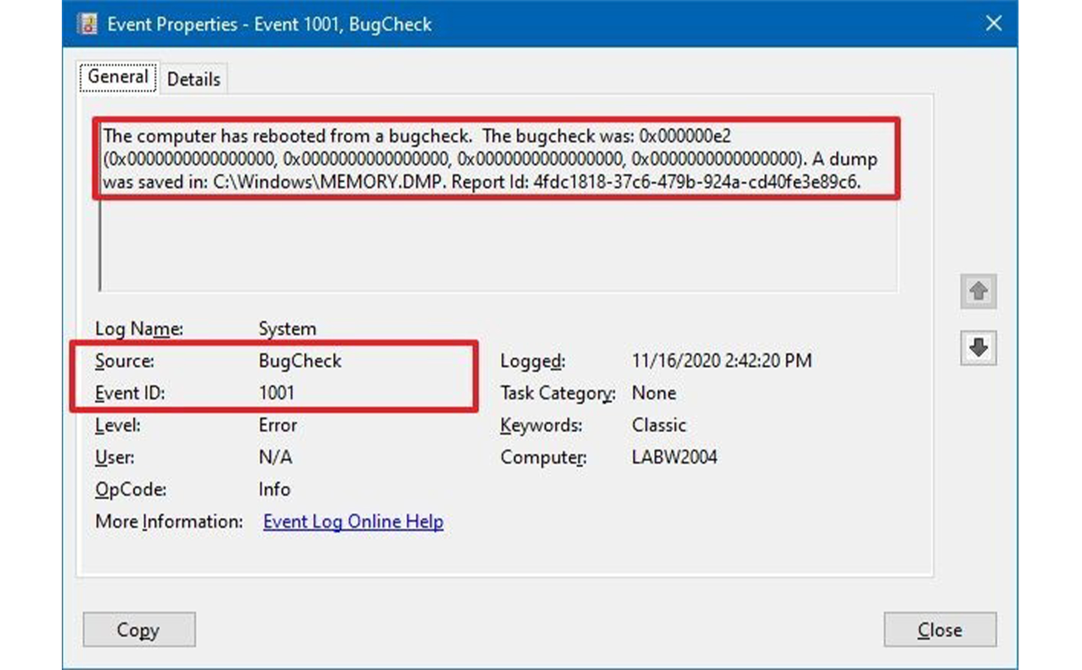Click the 'Log Name:' label

(139, 329)
